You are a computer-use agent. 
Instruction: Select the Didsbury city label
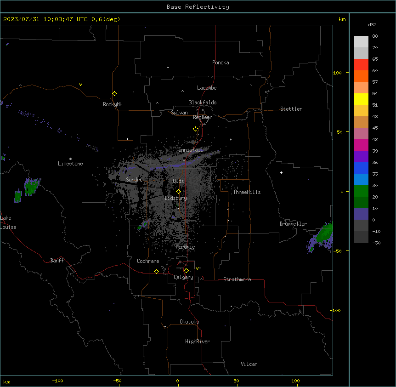coord(176,198)
